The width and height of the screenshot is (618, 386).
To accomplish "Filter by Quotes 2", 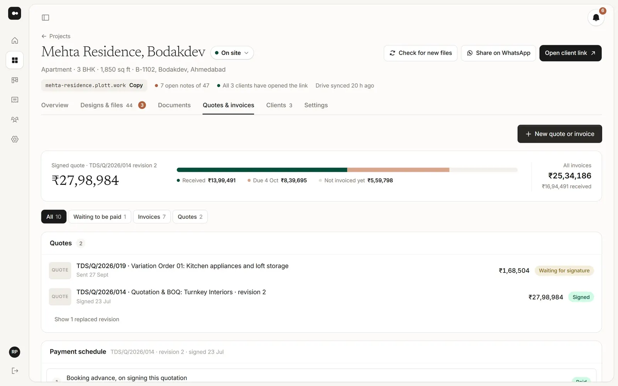I will pyautogui.click(x=190, y=217).
